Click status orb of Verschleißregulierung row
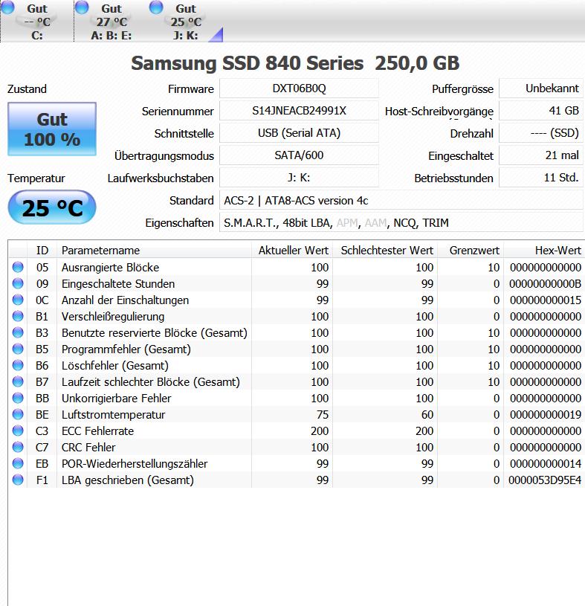 (x=18, y=316)
